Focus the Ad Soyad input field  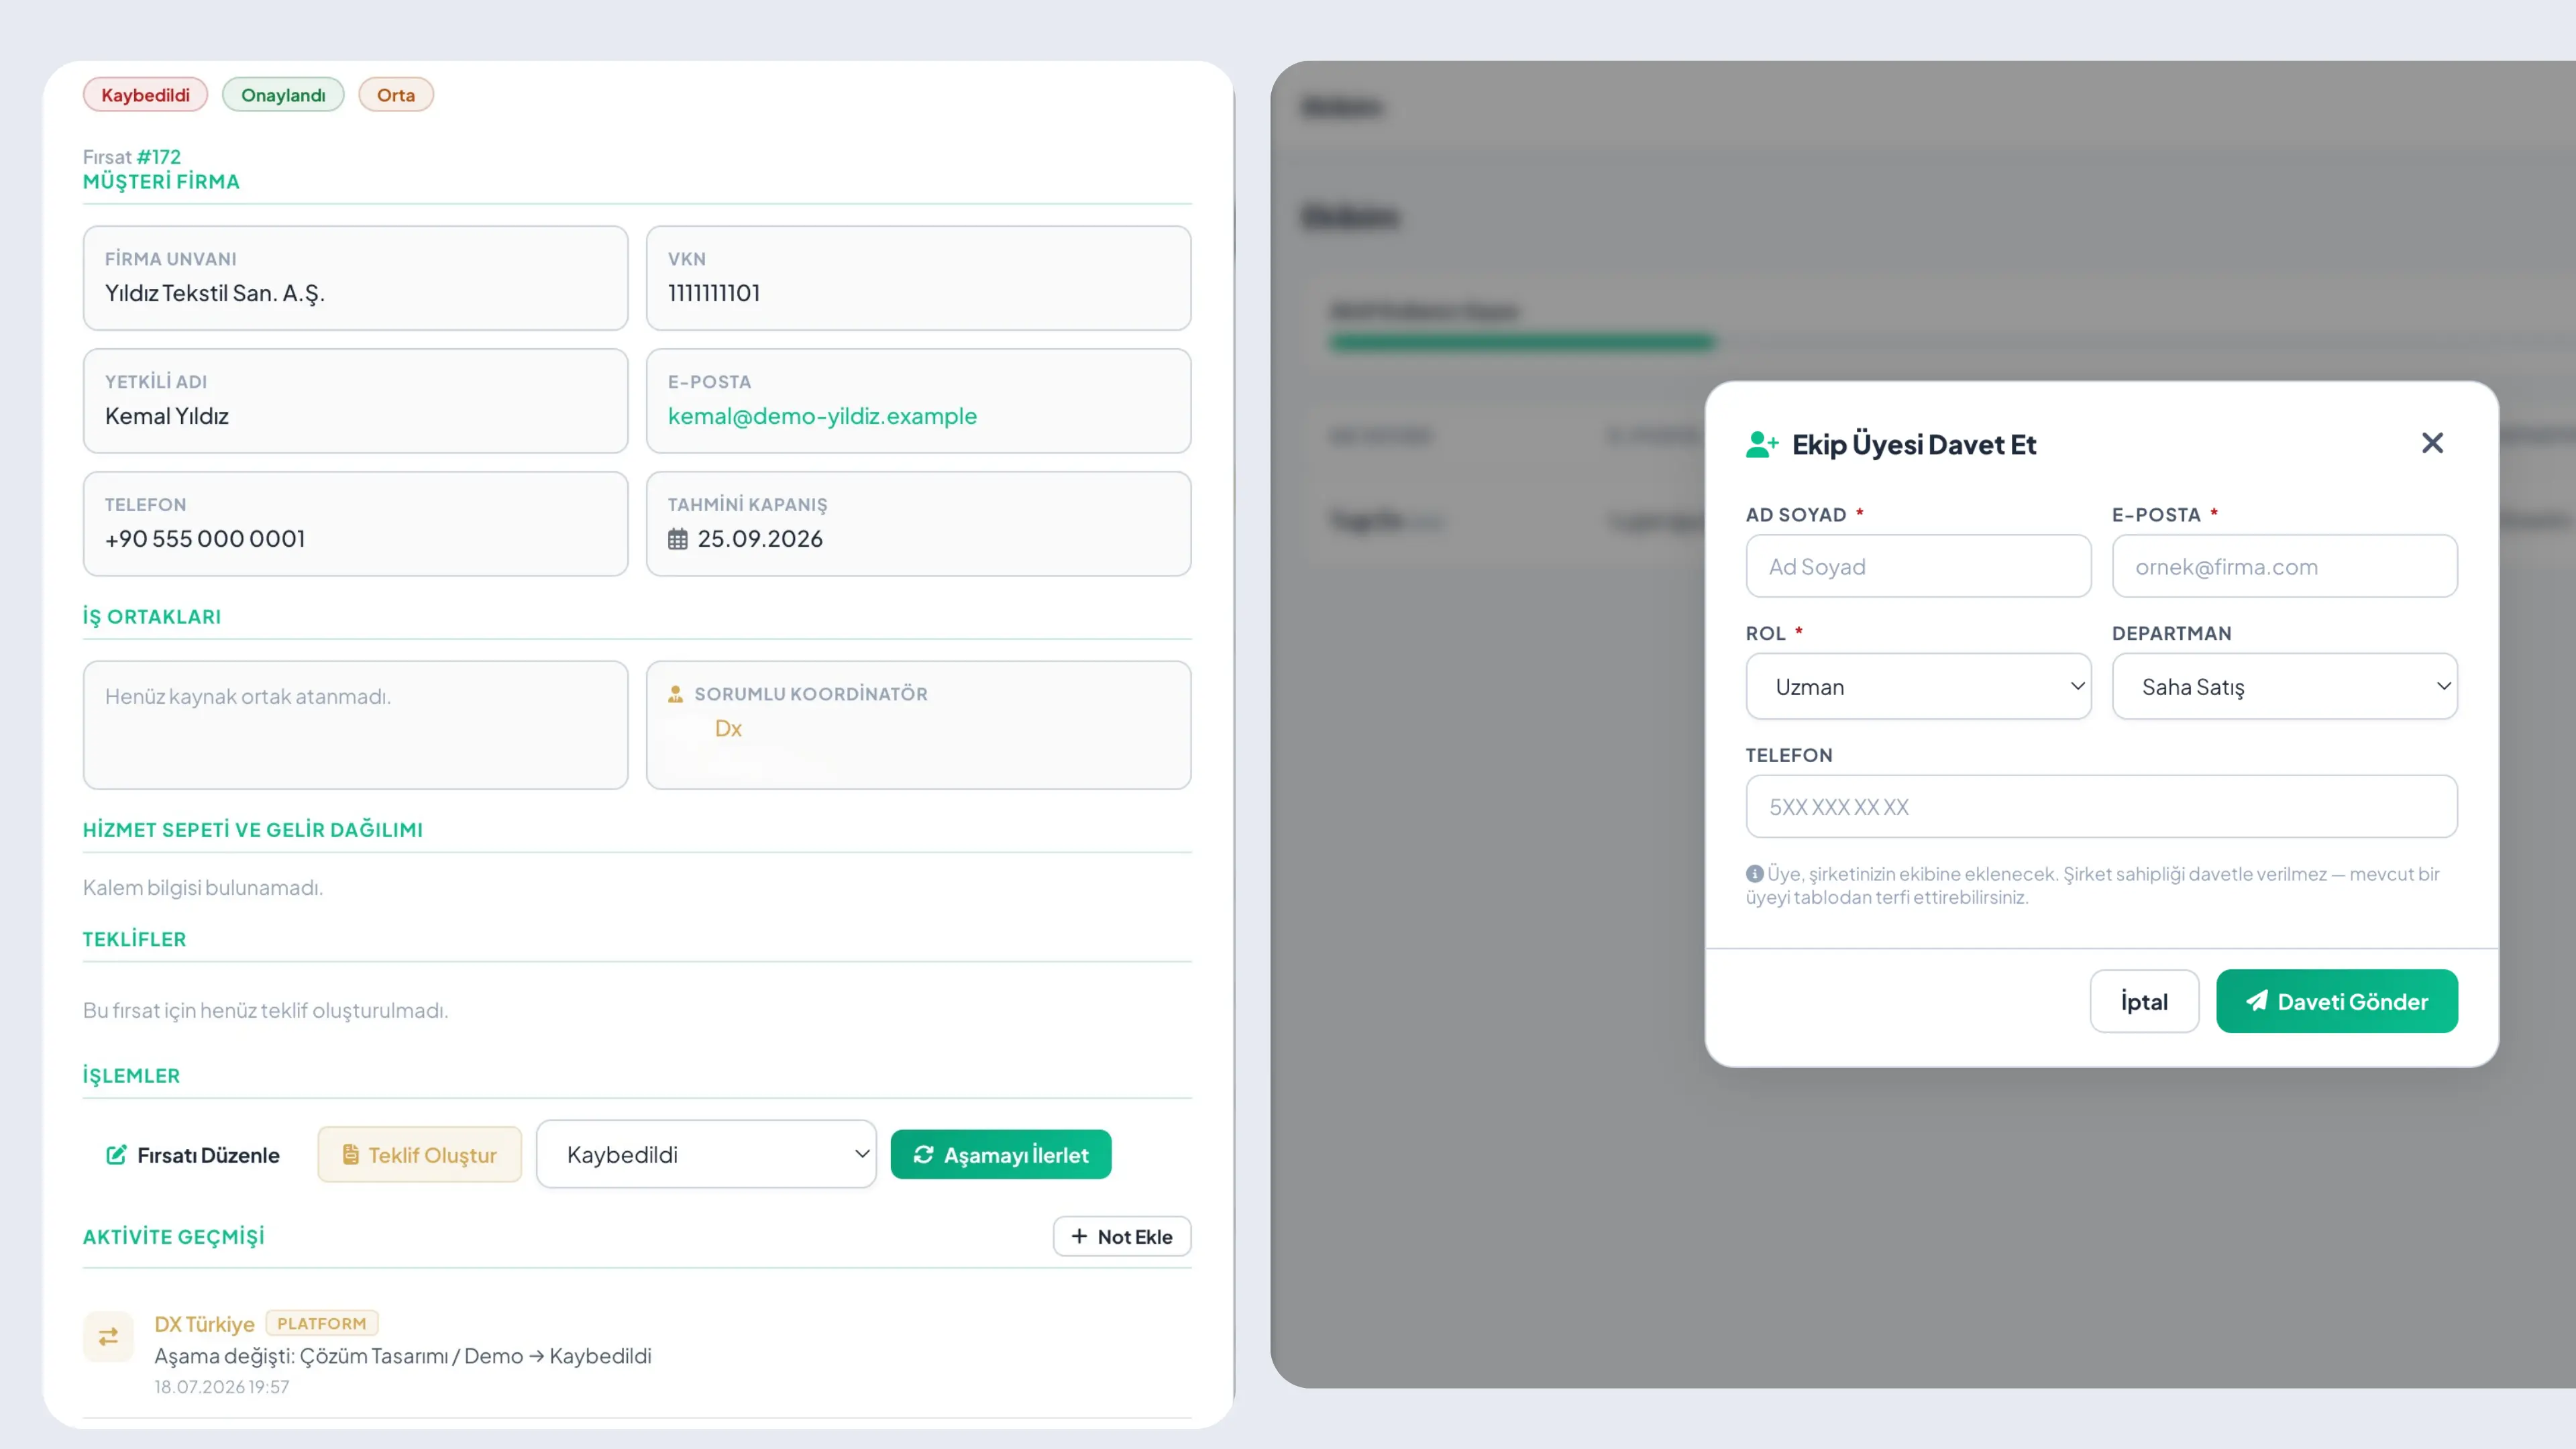(x=1918, y=566)
